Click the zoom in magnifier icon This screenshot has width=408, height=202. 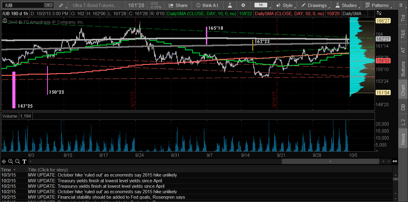pyautogui.click(x=11, y=161)
